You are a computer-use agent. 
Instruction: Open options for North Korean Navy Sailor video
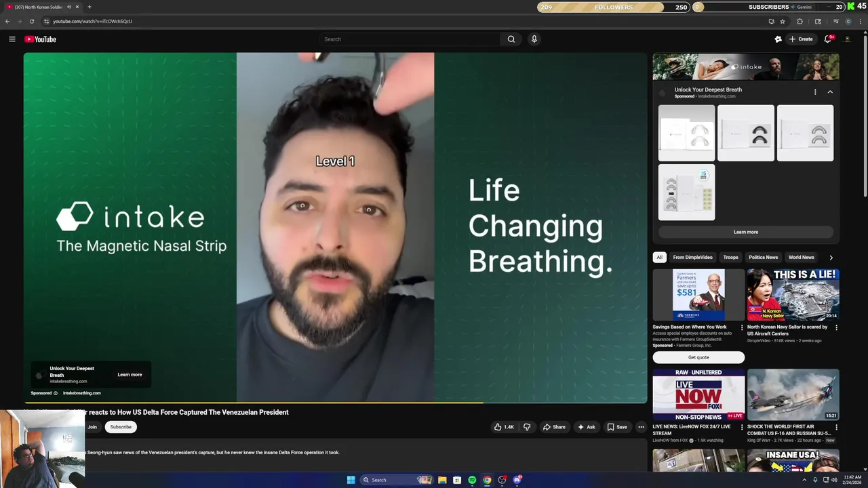tap(836, 327)
